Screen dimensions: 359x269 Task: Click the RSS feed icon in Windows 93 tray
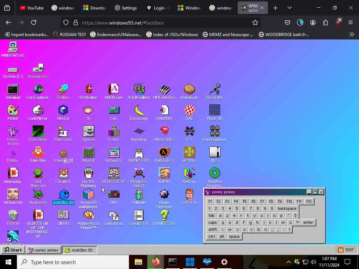pos(340,250)
